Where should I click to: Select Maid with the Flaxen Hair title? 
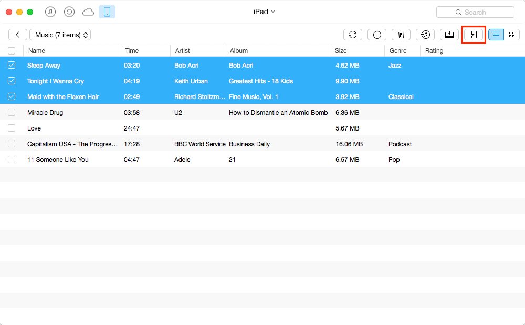click(63, 97)
